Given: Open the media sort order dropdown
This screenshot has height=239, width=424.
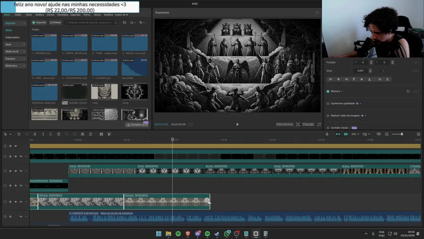Looking at the screenshot, I should pyautogui.click(x=133, y=23).
